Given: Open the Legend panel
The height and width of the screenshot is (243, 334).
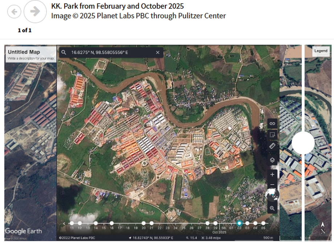Looking at the screenshot, I should 321,51.
